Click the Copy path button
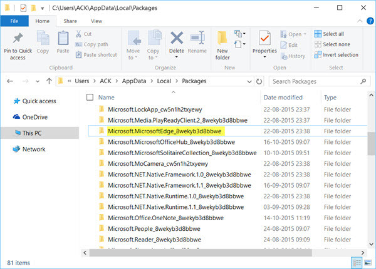The image size is (376, 269). [x=91, y=44]
